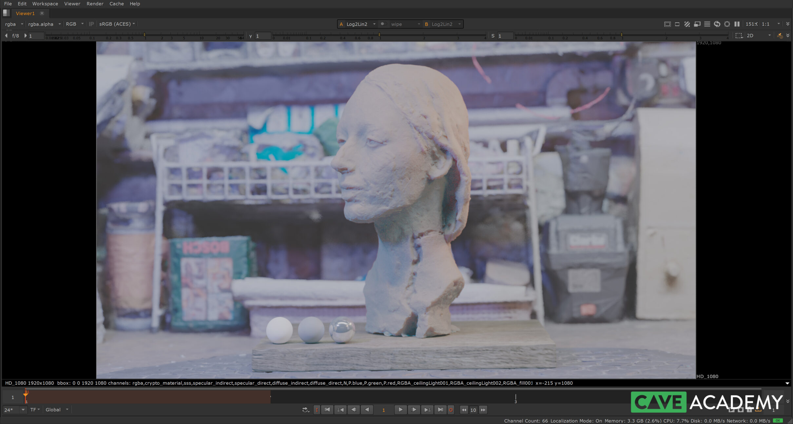Click the force refresh viewer icon
The image size is (793, 424).
[717, 24]
